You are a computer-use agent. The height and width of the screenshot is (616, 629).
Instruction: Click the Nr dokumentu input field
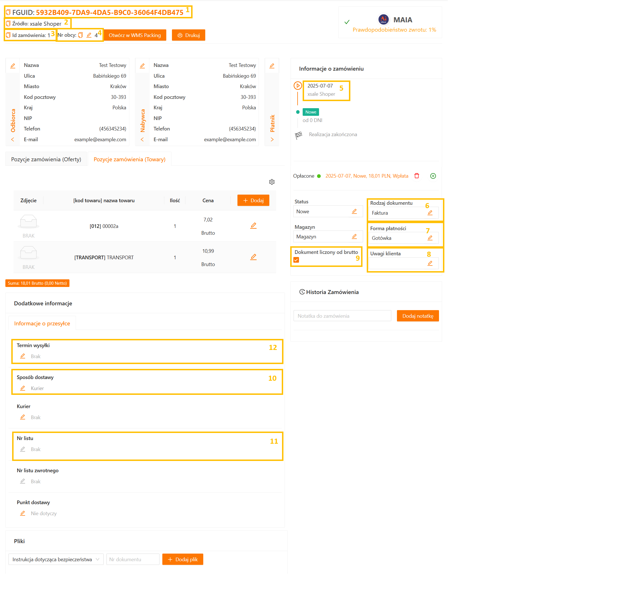[133, 559]
